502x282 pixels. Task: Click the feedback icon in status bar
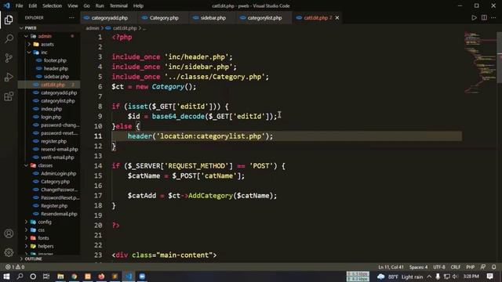pos(483,267)
